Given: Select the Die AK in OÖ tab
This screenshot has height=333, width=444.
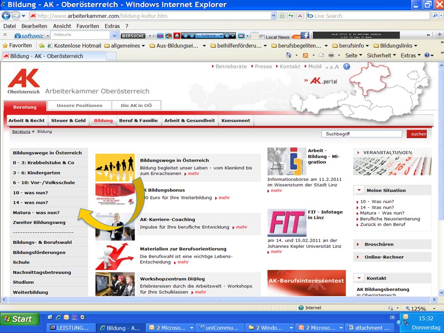Looking at the screenshot, I should [136, 105].
